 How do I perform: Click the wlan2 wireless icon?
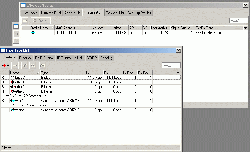12,110
